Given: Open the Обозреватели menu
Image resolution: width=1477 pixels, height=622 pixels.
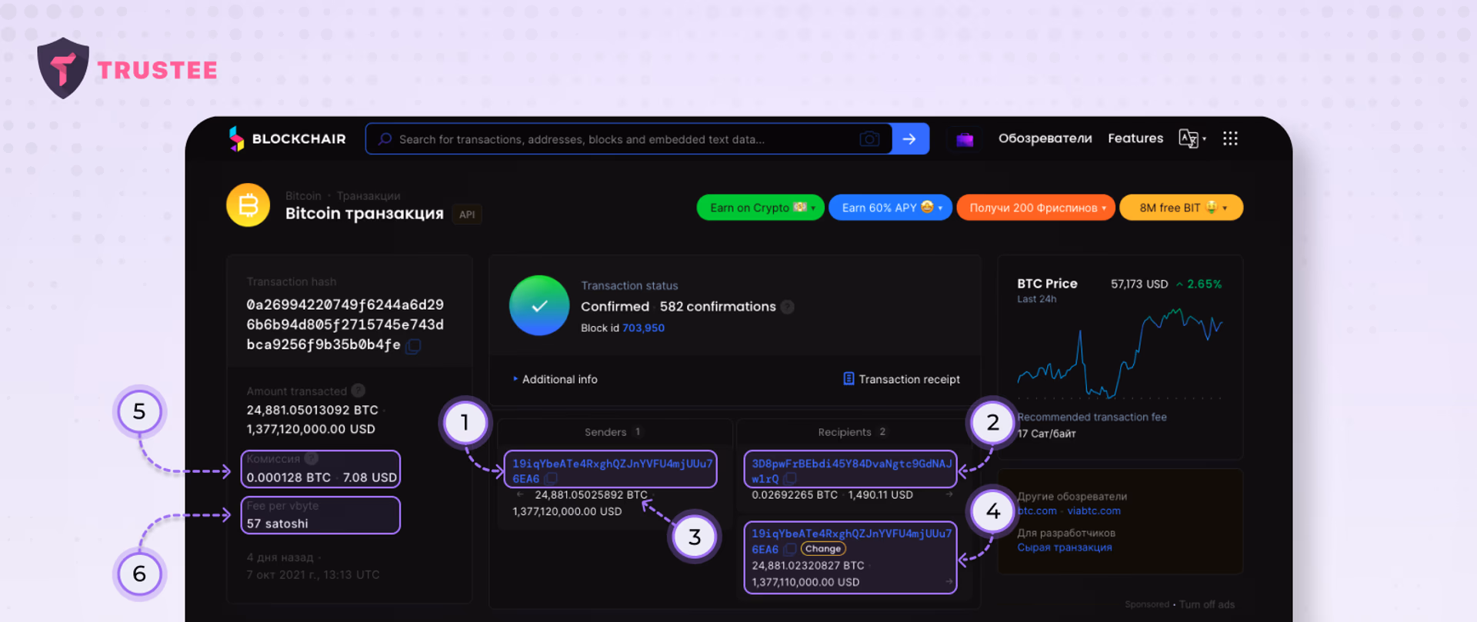Looking at the screenshot, I should (x=1045, y=138).
